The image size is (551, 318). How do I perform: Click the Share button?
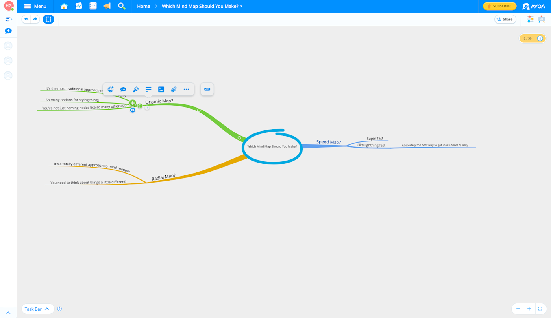[505, 19]
